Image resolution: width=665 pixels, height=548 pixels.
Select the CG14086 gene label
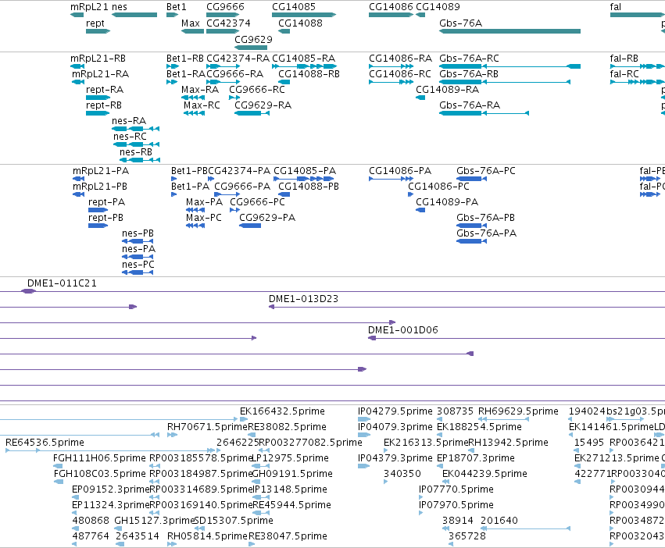coord(391,7)
